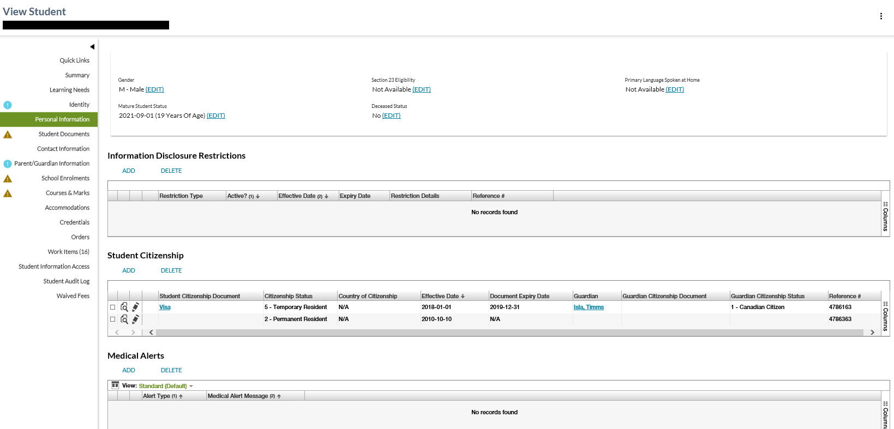Open the Standard (Default) view dropdown
The height and width of the screenshot is (429, 894).
pyautogui.click(x=166, y=386)
